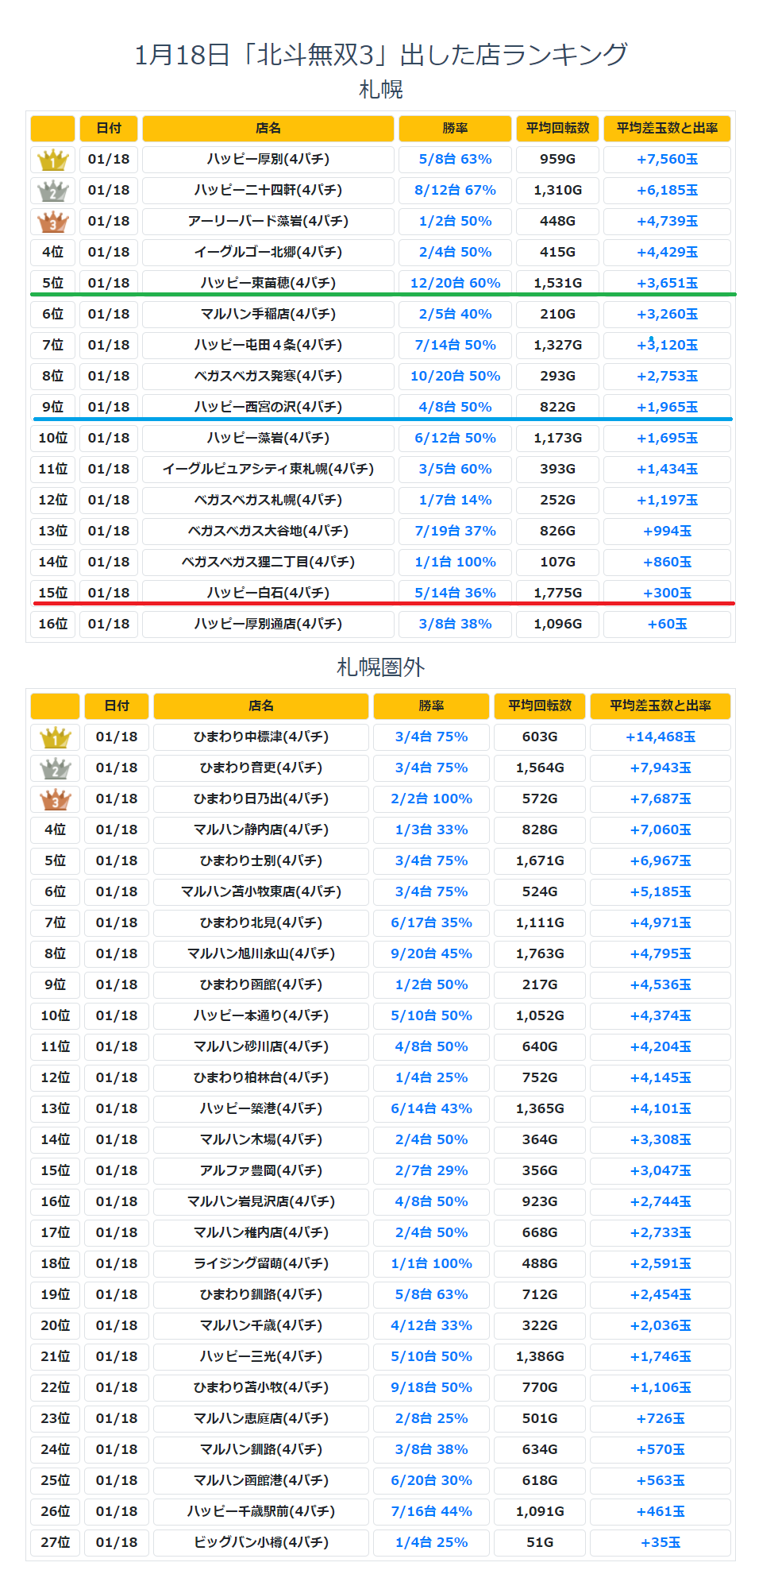Select the 27位 rank cell

click(x=55, y=1542)
